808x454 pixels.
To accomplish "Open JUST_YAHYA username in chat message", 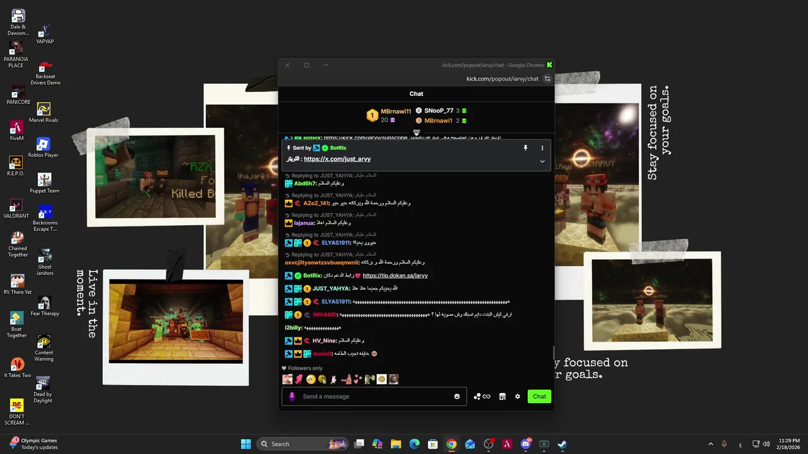I will click(331, 289).
